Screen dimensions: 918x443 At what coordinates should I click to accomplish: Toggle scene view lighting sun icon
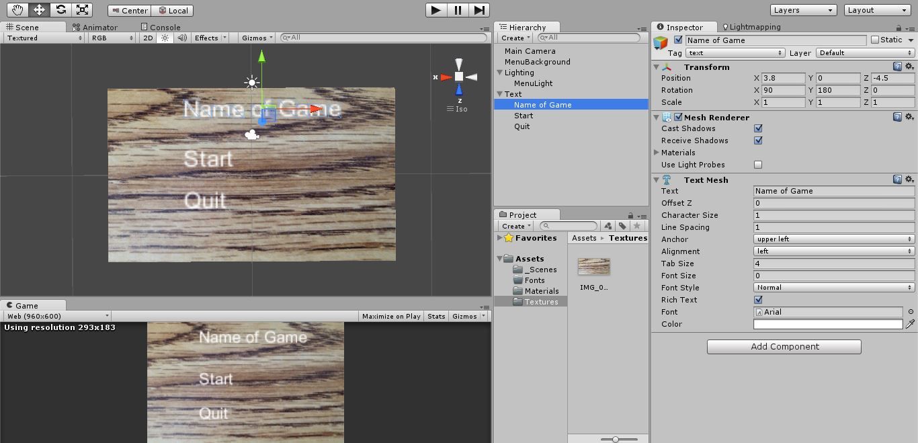pos(165,38)
